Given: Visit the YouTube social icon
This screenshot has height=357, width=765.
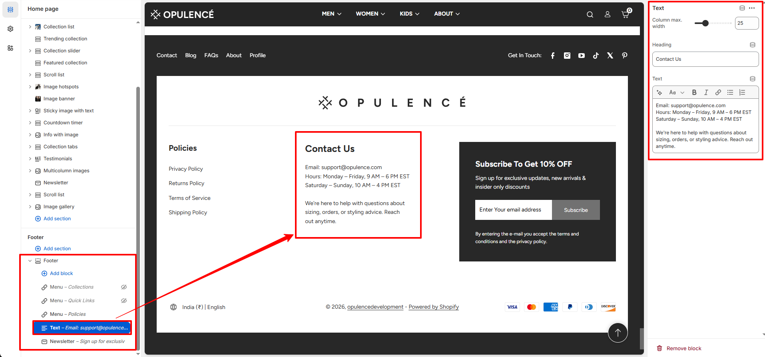Looking at the screenshot, I should 582,56.
